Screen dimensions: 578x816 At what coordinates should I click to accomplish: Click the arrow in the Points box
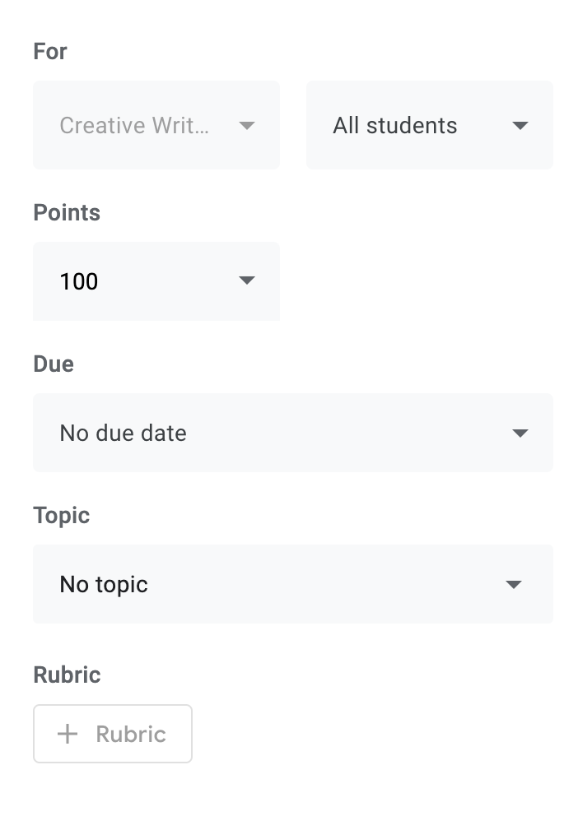point(246,280)
